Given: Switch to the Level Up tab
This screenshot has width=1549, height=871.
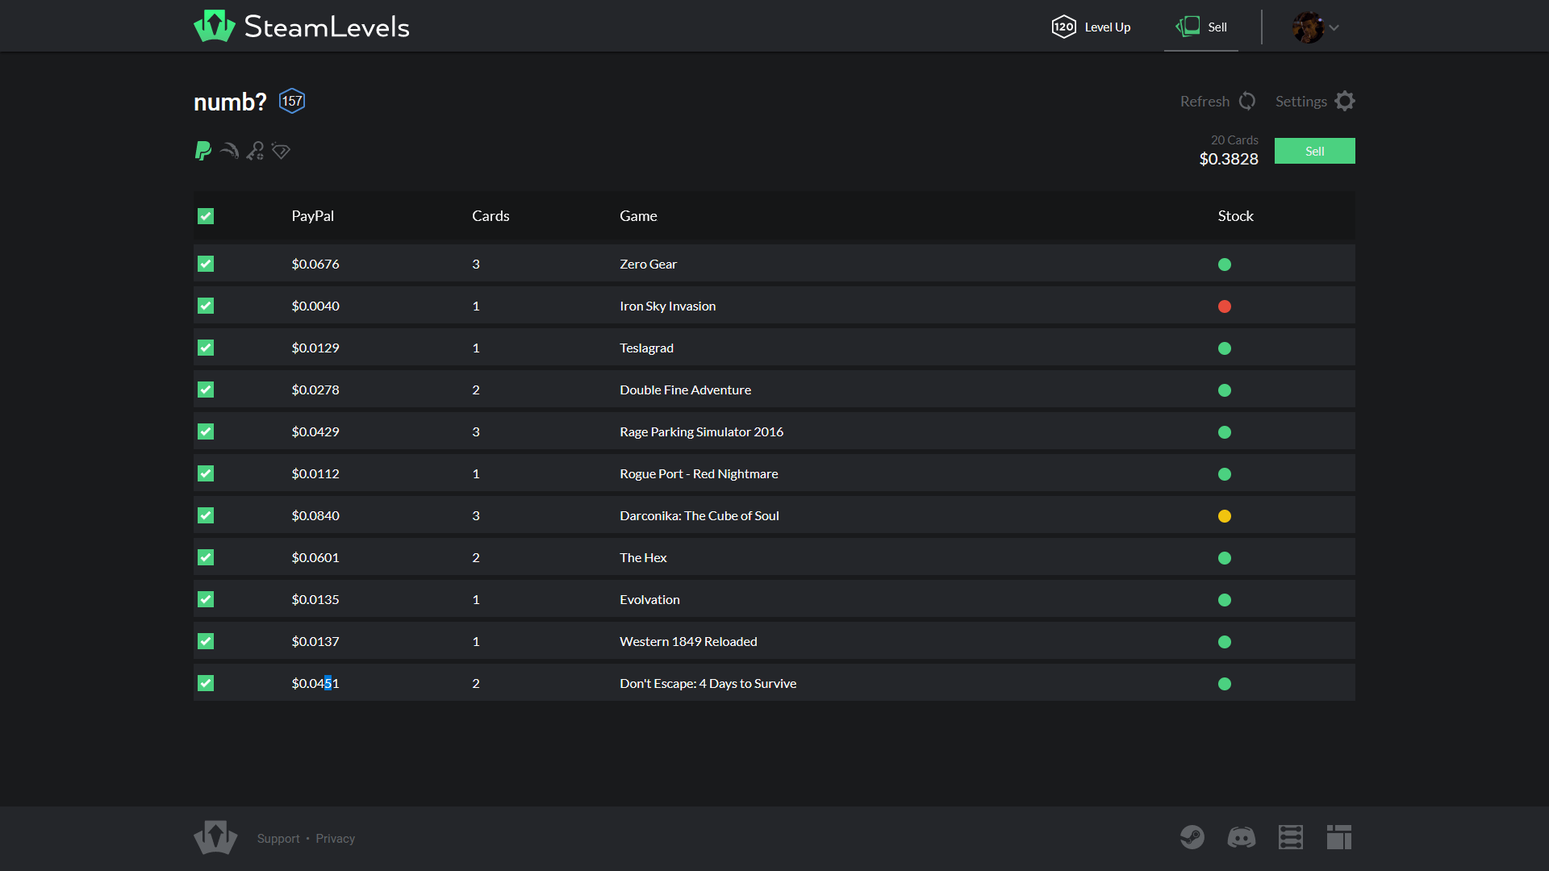Looking at the screenshot, I should pyautogui.click(x=1106, y=27).
